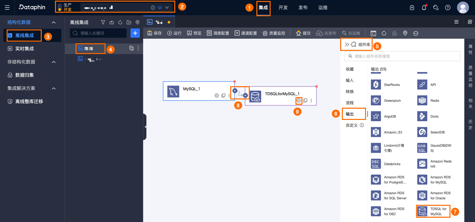The width and height of the screenshot is (475, 222).
Task: Open the tab list menu icon at right
Action: tap(456, 22)
